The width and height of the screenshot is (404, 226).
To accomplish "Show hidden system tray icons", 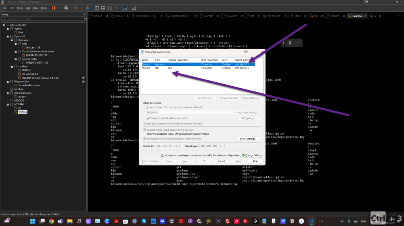I will 342,221.
